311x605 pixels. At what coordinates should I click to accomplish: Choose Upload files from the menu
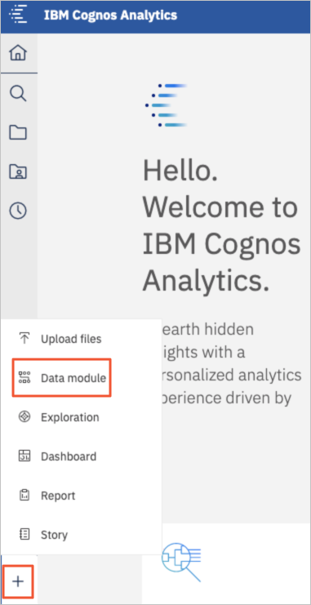click(81, 339)
